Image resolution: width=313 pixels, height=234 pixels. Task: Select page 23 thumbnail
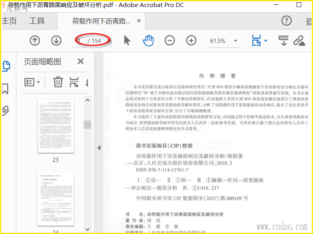(x=56, y=126)
